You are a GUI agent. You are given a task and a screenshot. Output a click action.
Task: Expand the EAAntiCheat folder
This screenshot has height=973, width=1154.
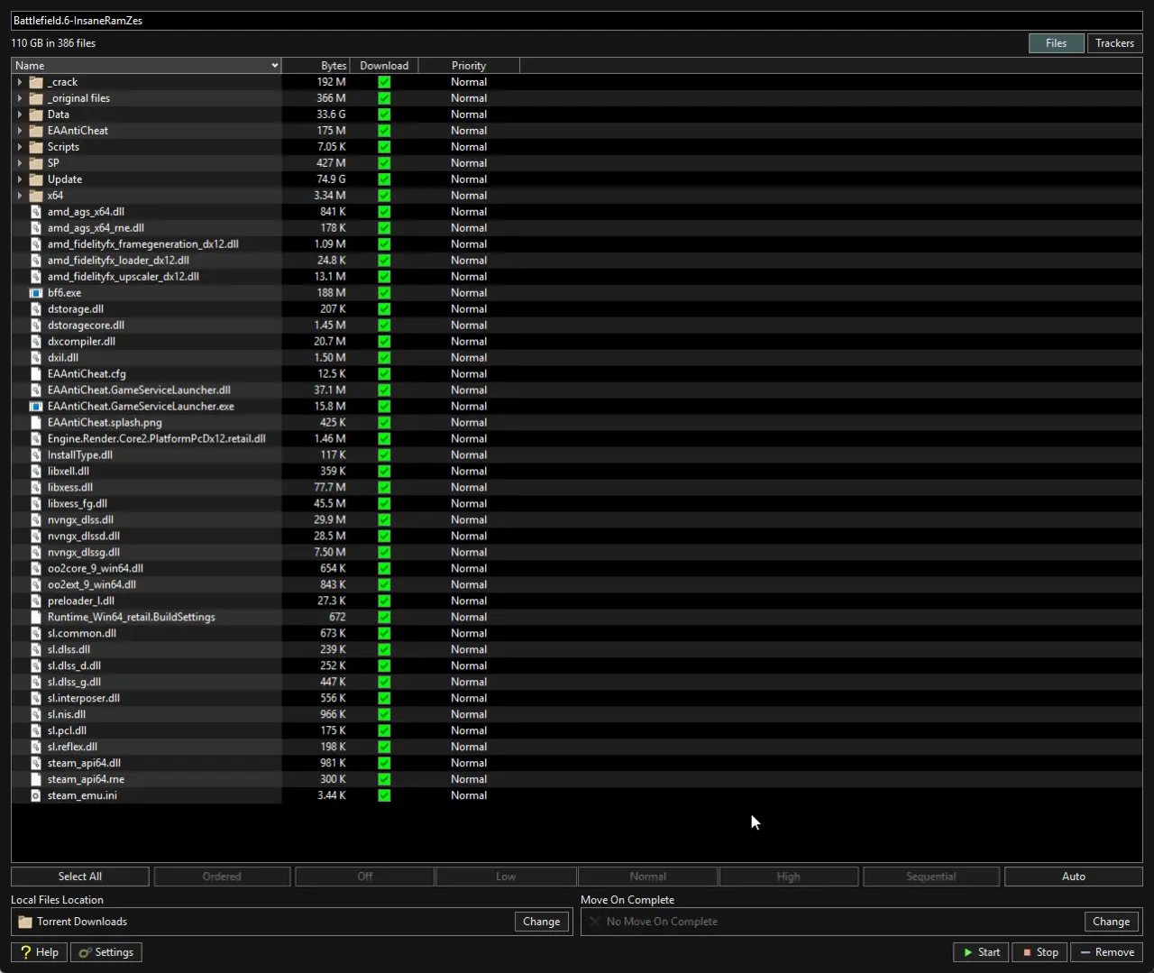point(20,131)
